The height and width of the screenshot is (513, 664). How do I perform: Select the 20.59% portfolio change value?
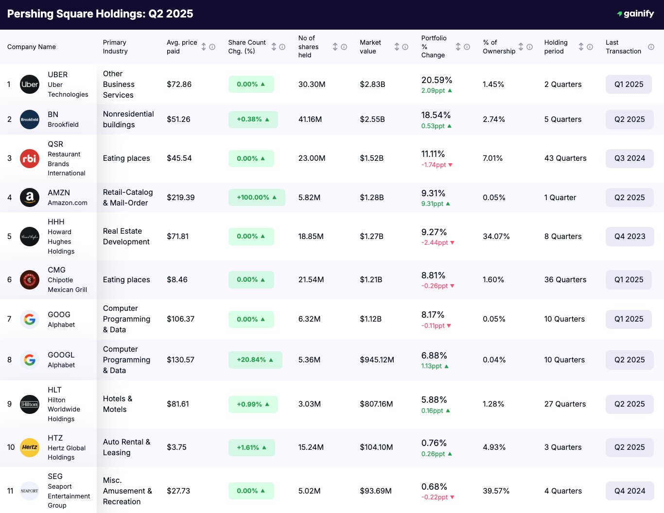[437, 80]
